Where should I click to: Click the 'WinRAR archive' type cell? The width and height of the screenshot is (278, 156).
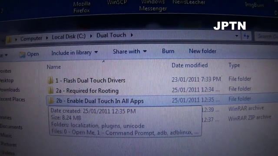pyautogui.click(x=246, y=108)
